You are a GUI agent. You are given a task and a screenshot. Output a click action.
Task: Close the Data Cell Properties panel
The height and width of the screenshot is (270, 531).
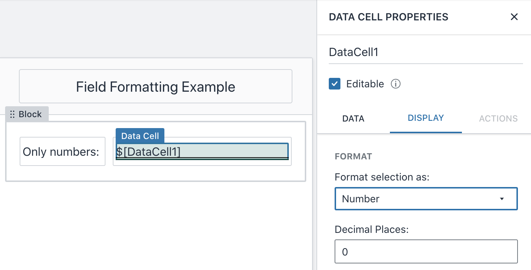514,17
